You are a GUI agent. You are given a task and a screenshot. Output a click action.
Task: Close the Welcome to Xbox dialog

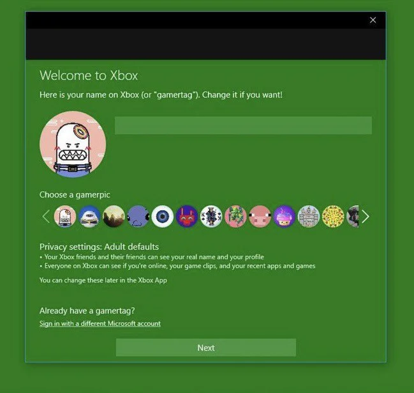click(x=373, y=20)
